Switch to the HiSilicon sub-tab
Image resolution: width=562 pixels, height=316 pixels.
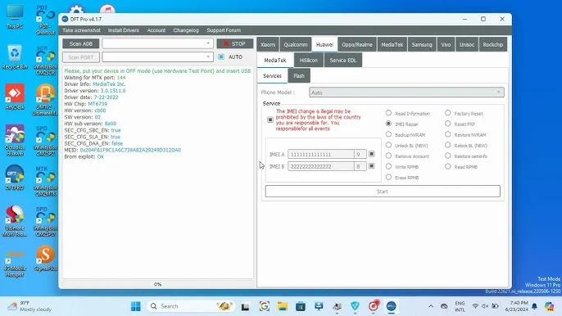(x=309, y=61)
